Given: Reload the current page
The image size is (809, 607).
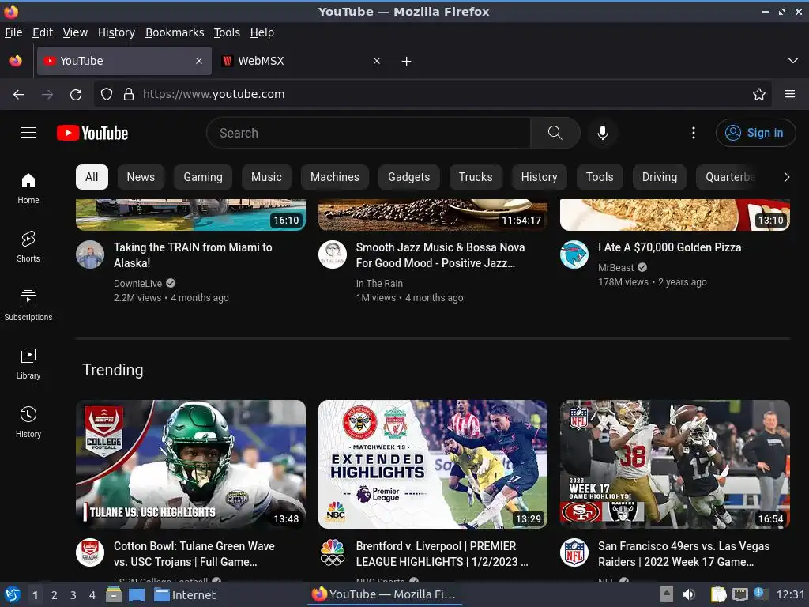Looking at the screenshot, I should point(76,95).
